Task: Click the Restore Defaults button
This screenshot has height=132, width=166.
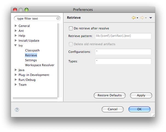Action: tap(109, 95)
